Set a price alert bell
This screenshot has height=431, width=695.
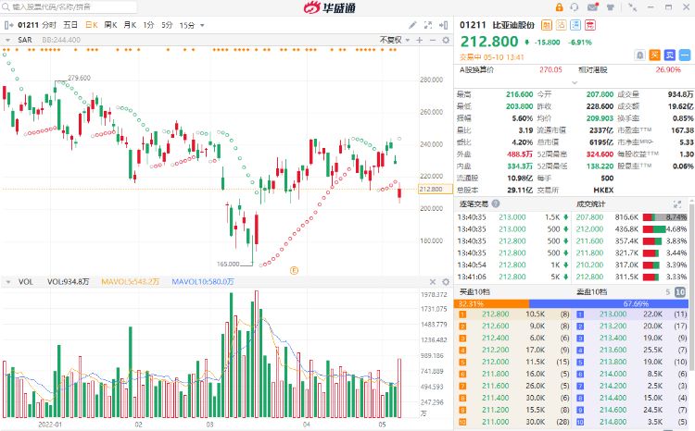(640, 55)
